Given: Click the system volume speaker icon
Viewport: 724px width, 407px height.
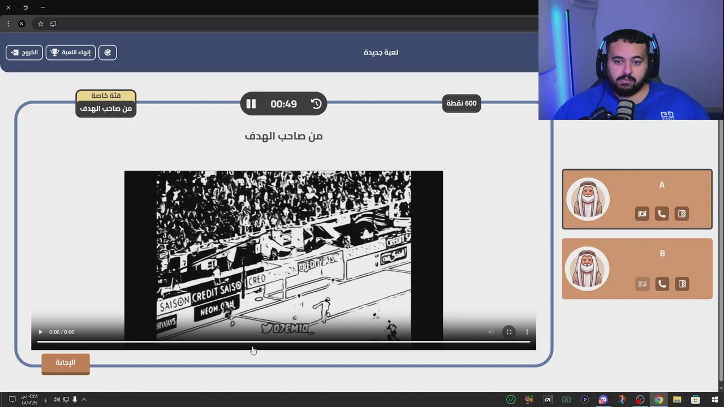Looking at the screenshot, I should tap(57, 400).
